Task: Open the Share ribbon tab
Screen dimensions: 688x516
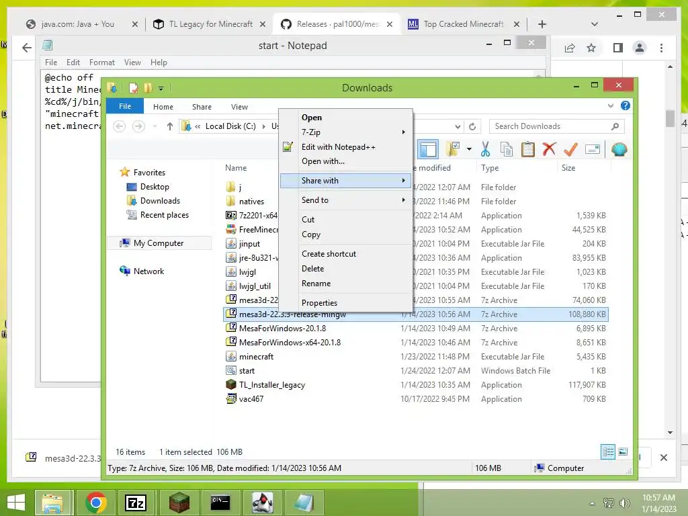Action: pos(202,107)
